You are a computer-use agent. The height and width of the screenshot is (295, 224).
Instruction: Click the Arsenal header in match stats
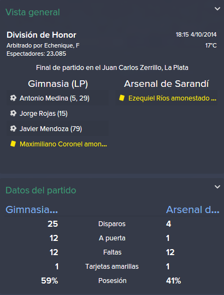tap(193, 210)
